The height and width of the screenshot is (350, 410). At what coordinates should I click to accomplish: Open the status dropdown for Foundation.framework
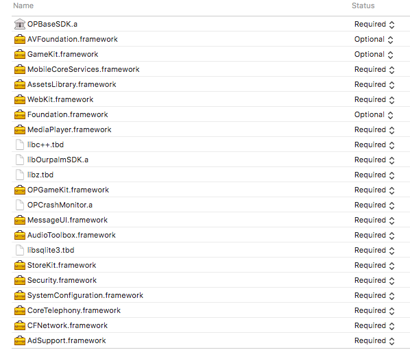click(374, 114)
